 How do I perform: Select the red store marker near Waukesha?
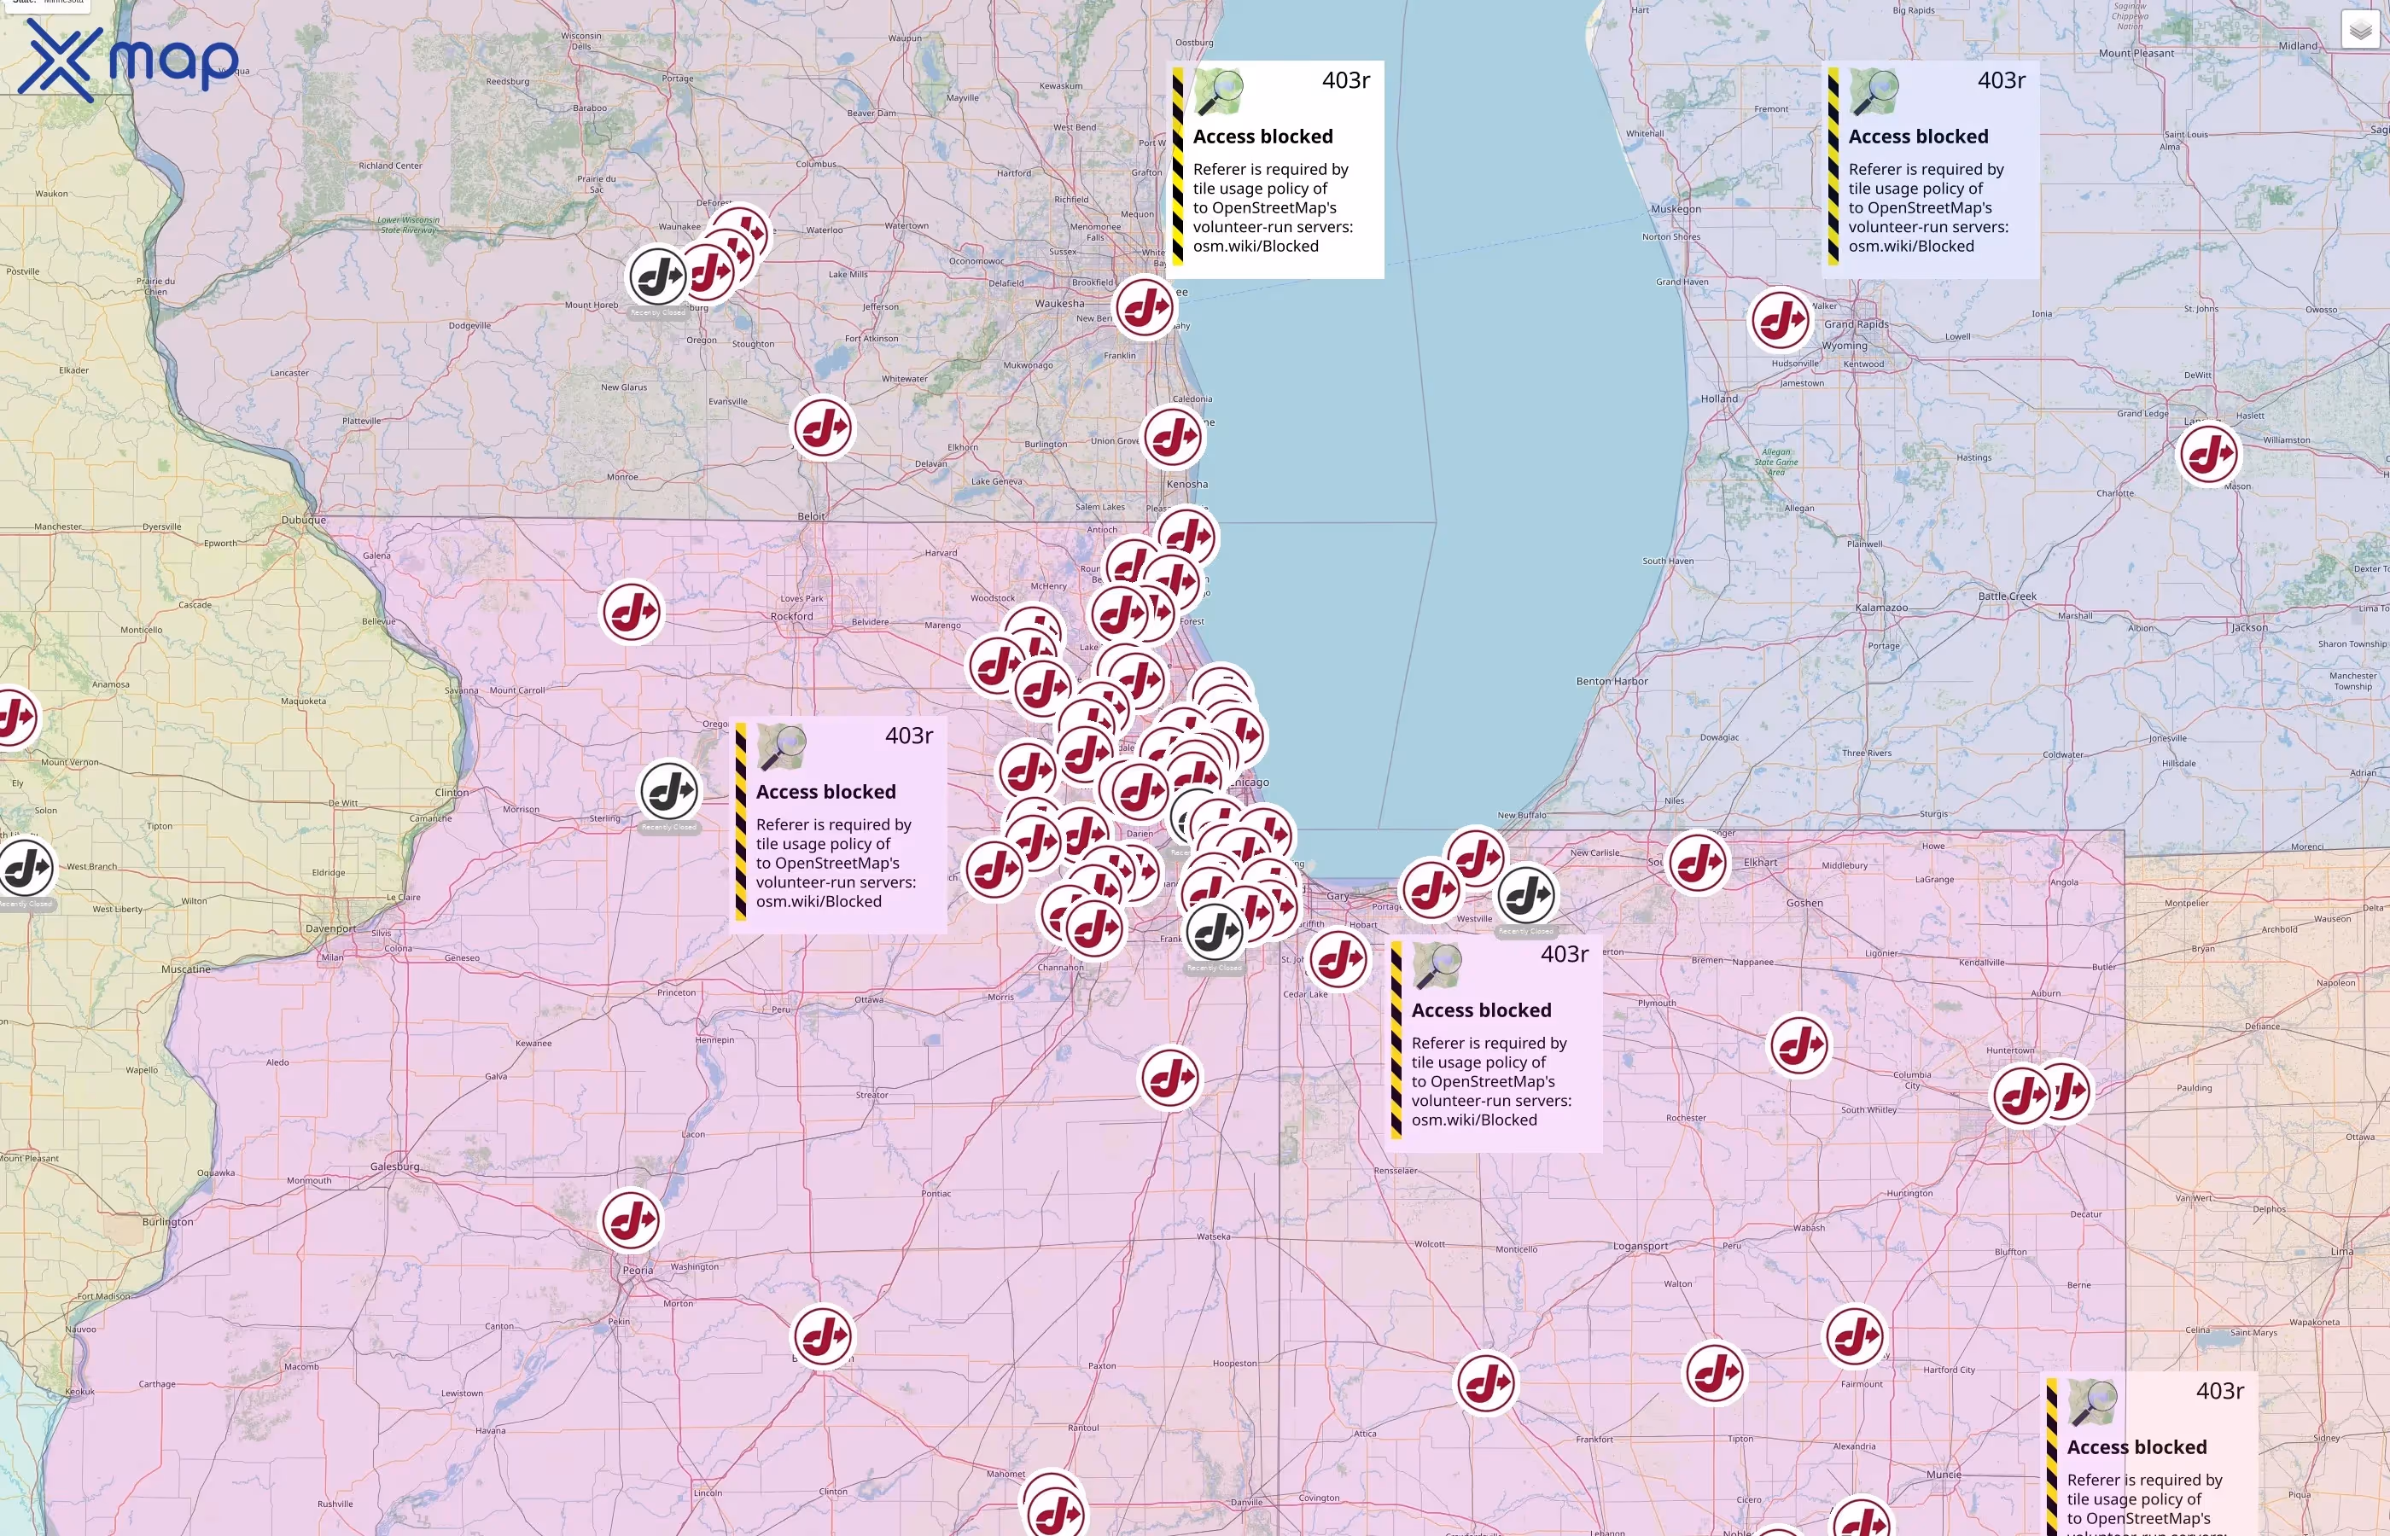[1145, 307]
